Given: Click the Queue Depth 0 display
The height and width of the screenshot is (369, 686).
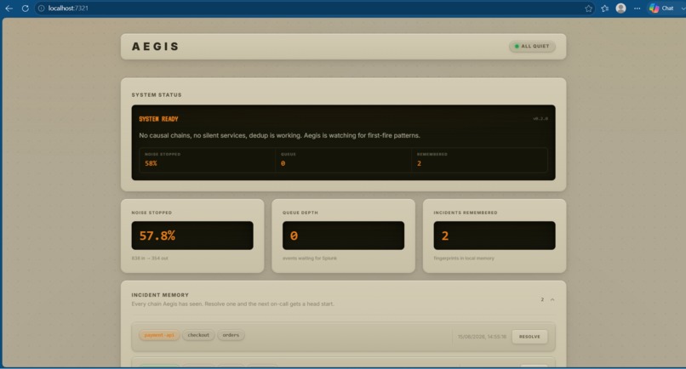Looking at the screenshot, I should pyautogui.click(x=343, y=236).
